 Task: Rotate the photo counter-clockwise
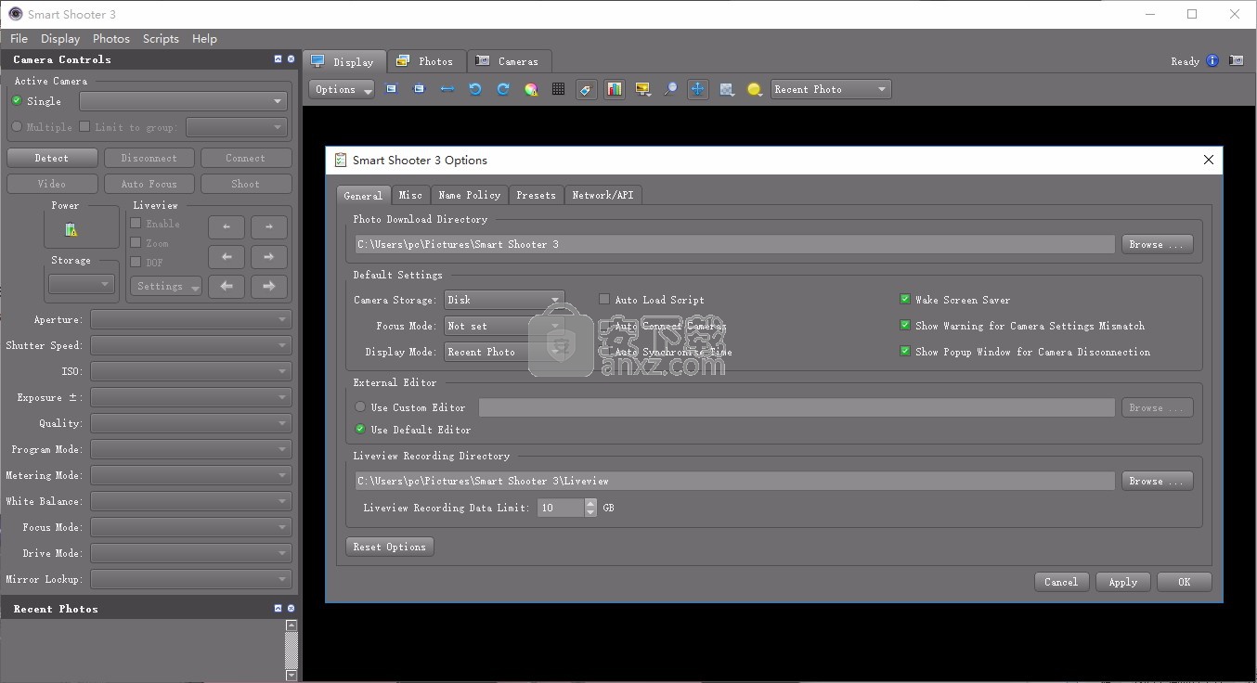[x=475, y=89]
